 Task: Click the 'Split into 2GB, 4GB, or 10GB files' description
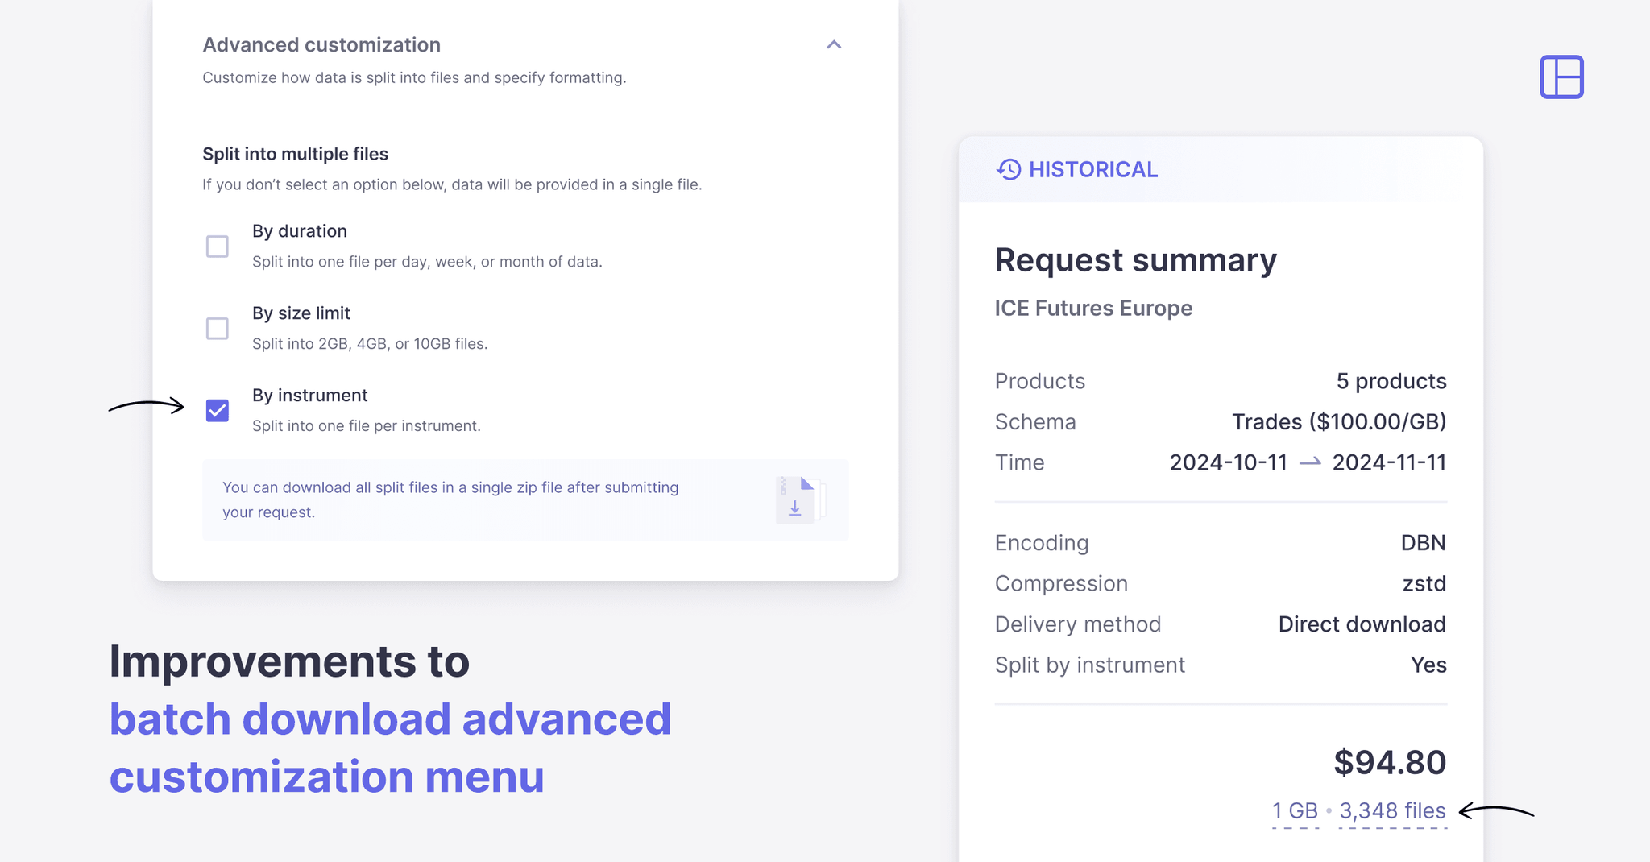[x=370, y=344]
